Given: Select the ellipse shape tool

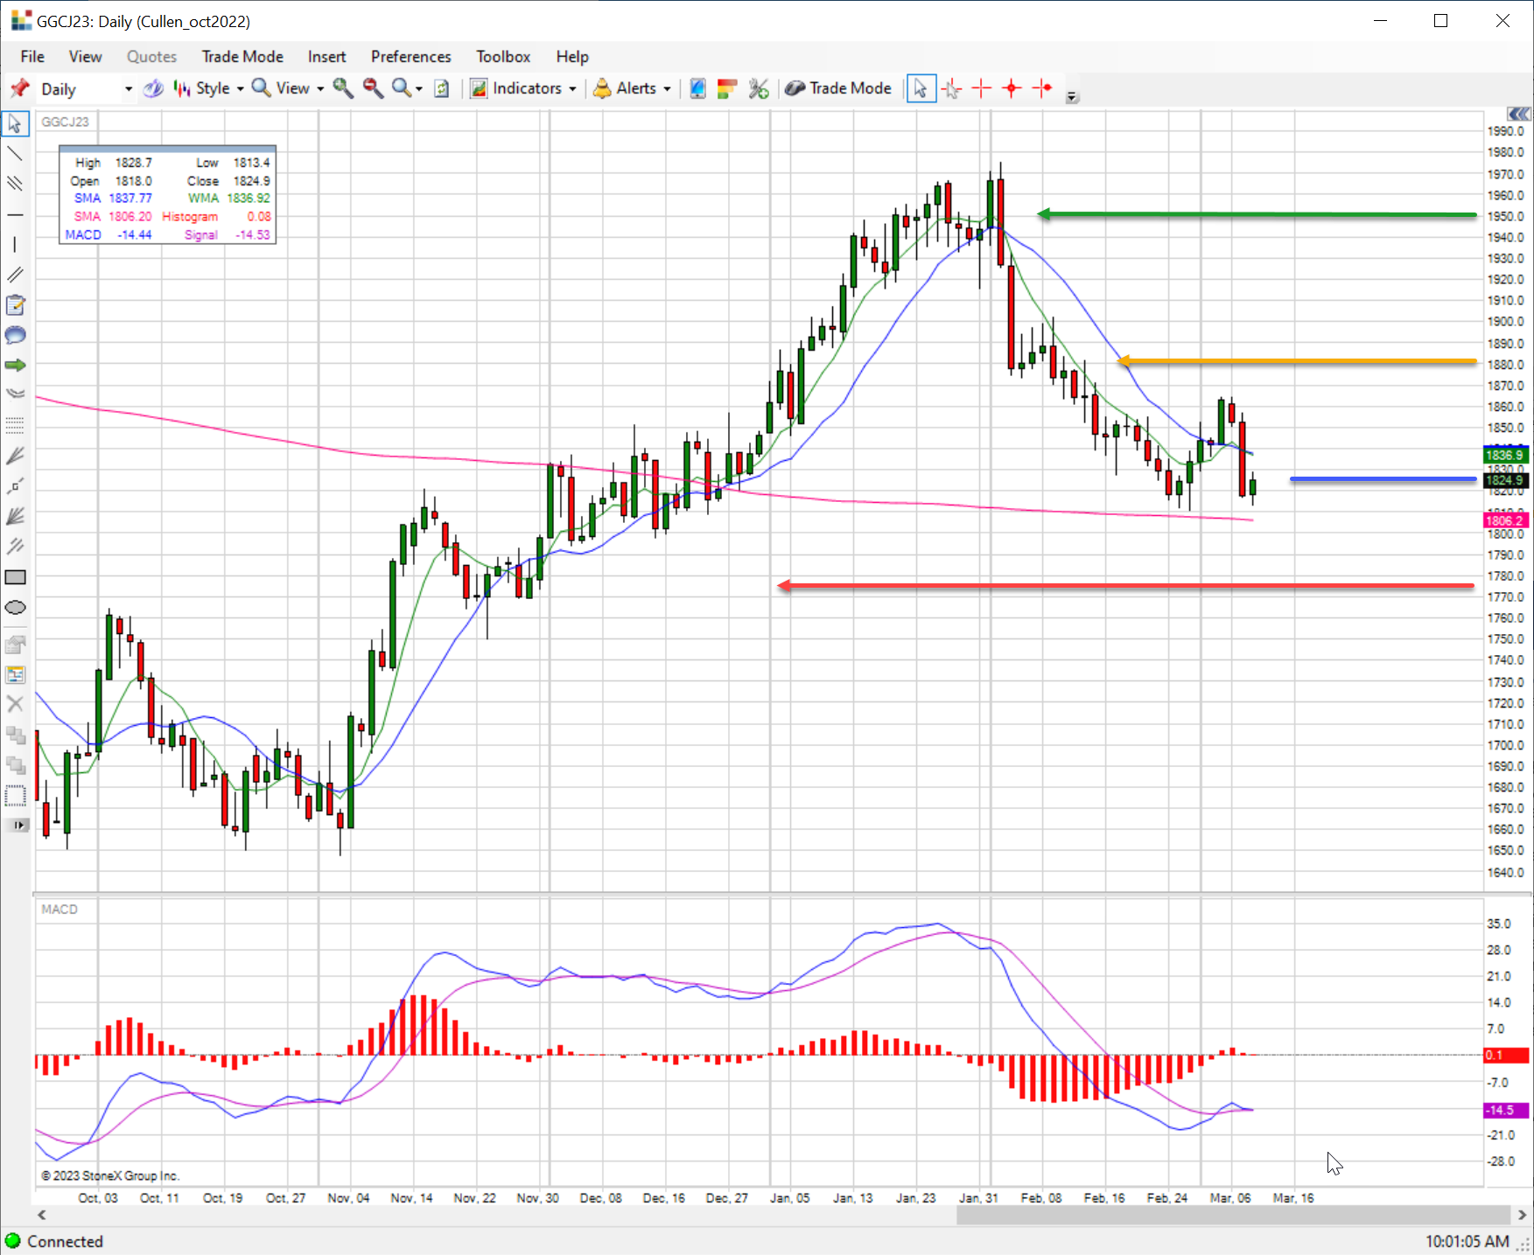Looking at the screenshot, I should pyautogui.click(x=15, y=608).
